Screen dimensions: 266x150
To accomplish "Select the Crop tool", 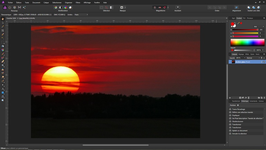I will (3, 31).
